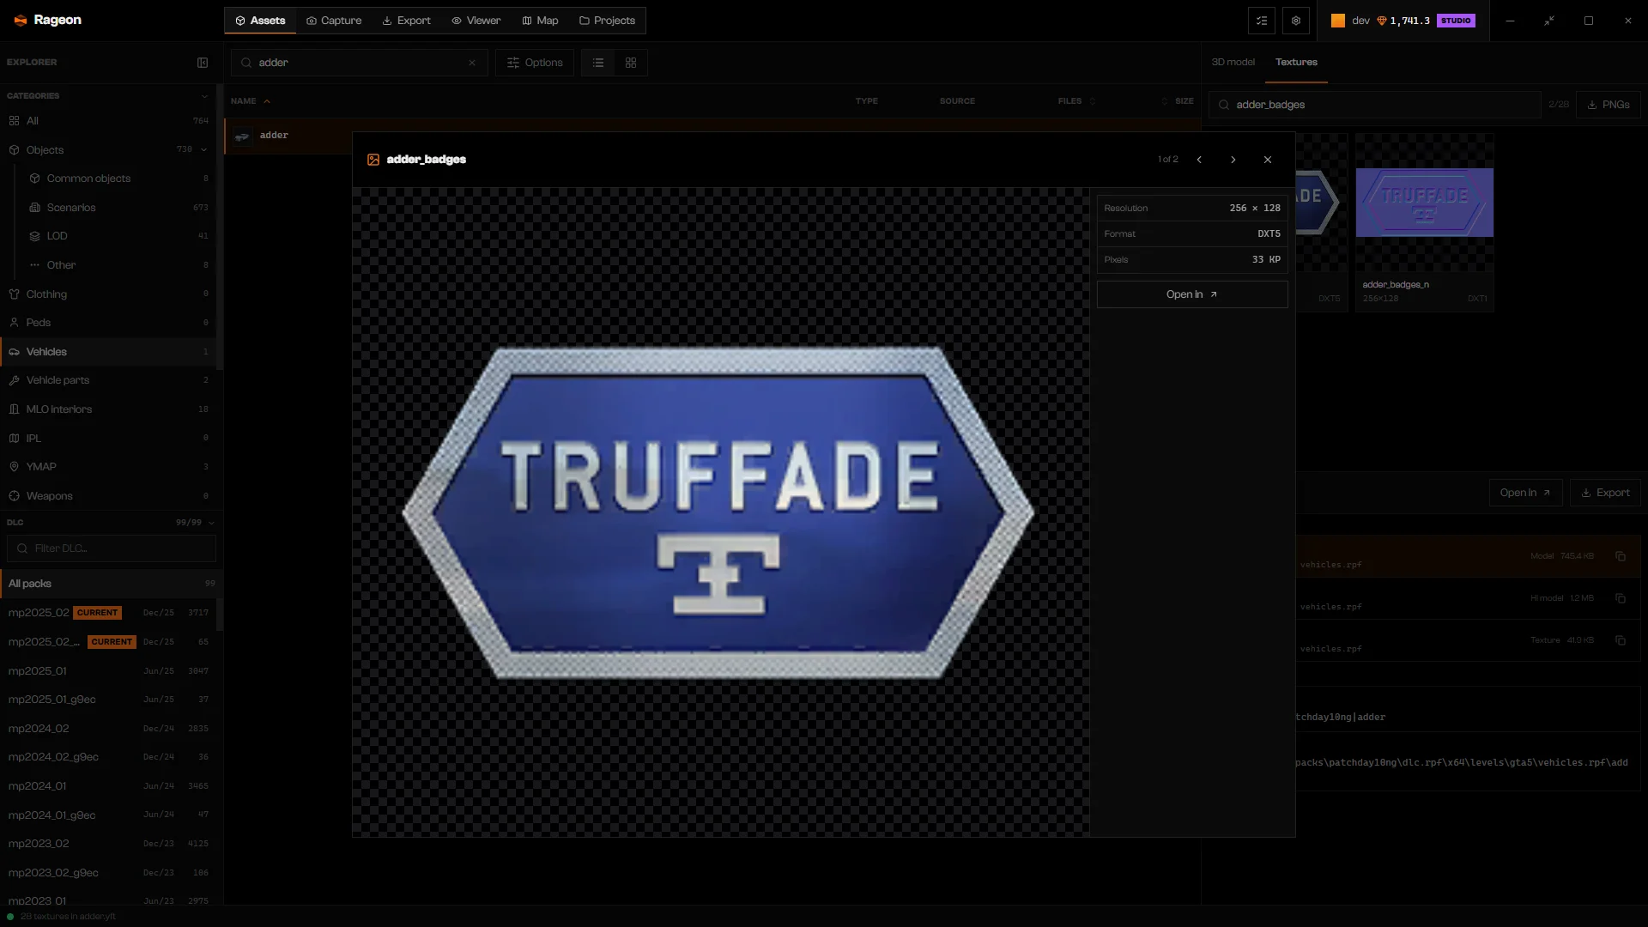Switch asset list to grid view

coord(631,63)
